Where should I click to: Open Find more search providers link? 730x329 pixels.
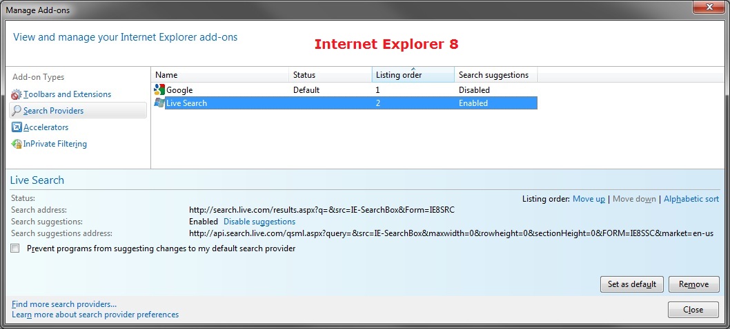coord(64,304)
